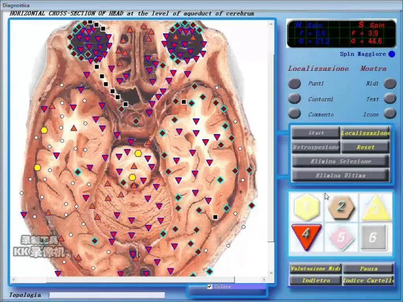The image size is (403, 302).
Task: Toggle the Contorni localization option
Action: pyautogui.click(x=295, y=99)
